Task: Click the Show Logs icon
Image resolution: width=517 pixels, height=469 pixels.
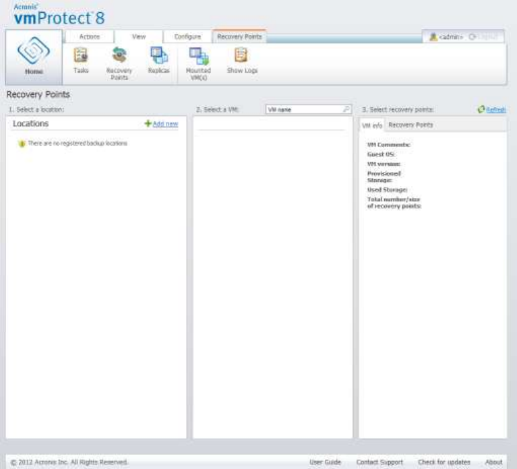Action: [x=242, y=61]
